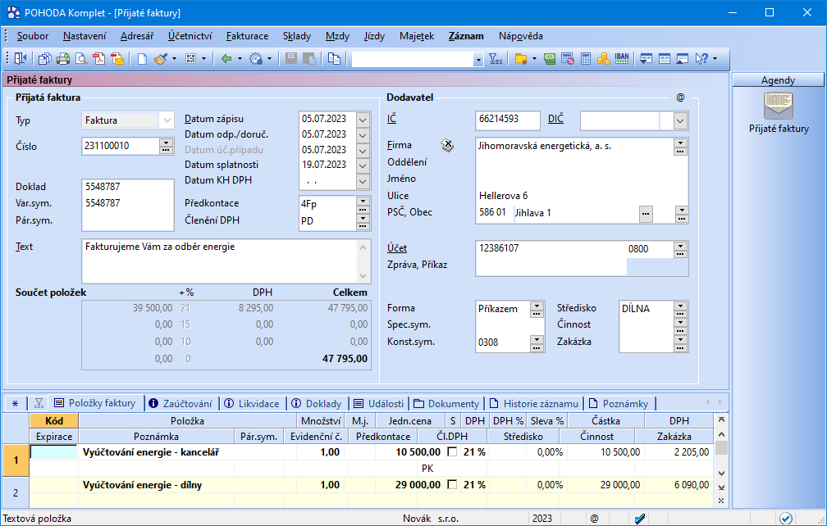Open the DIČ dropdown arrow
The height and width of the screenshot is (526, 827).
[680, 121]
